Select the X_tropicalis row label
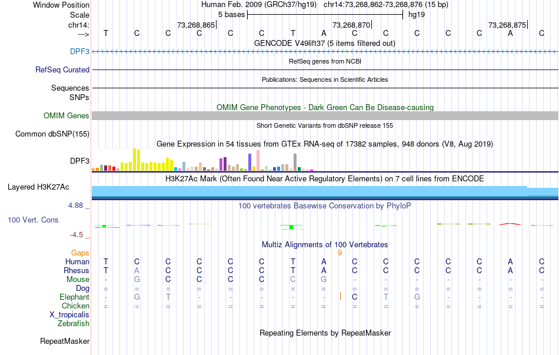559x355 pixels. pos(69,315)
